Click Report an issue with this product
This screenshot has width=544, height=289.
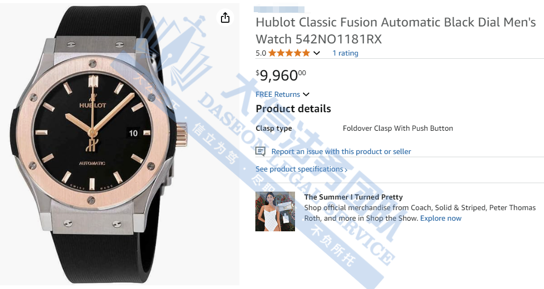pyautogui.click(x=341, y=151)
